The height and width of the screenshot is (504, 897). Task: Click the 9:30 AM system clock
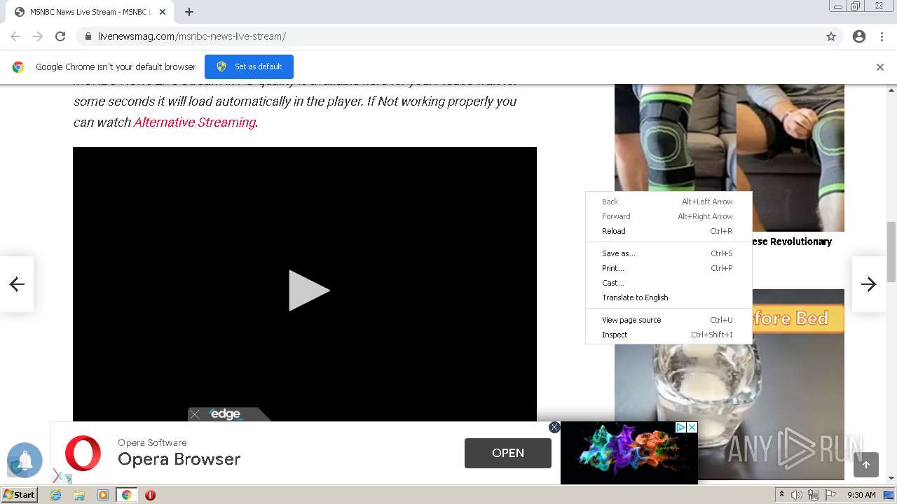point(861,495)
